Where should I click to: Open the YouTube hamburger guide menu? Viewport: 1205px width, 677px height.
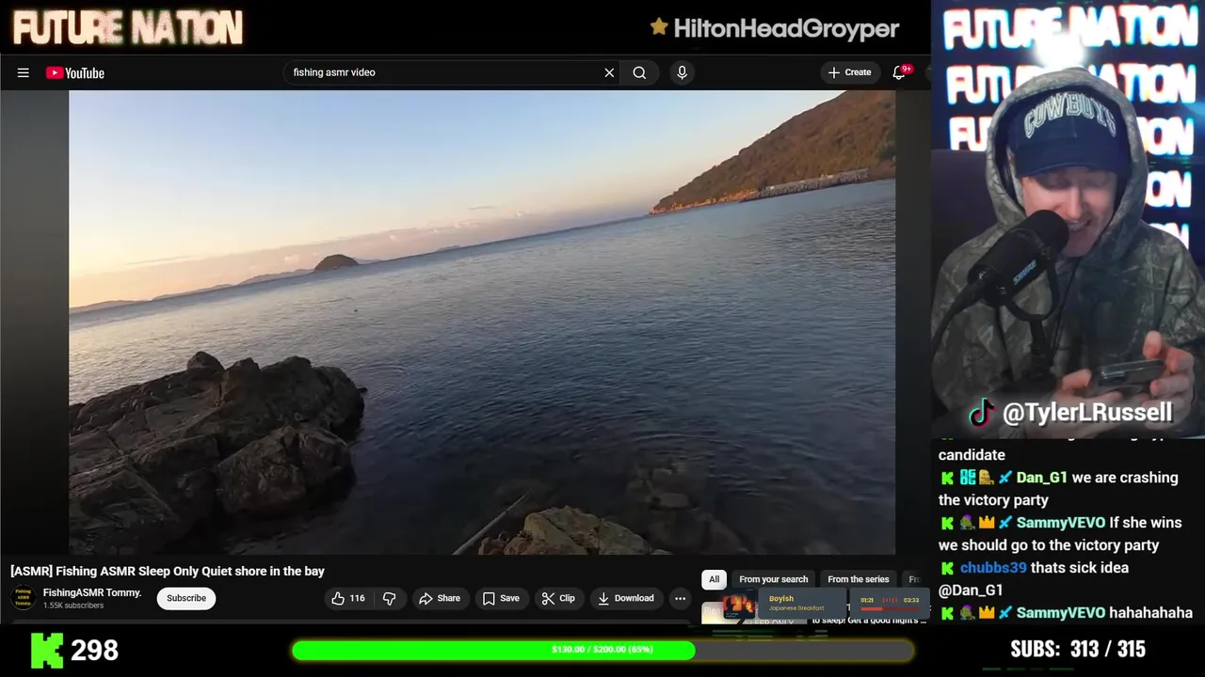click(x=23, y=72)
